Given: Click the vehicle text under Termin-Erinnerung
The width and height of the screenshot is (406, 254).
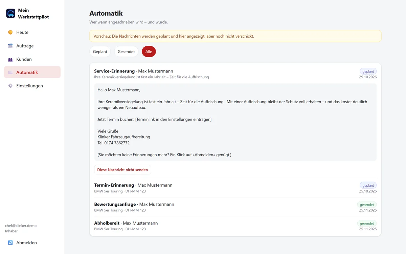Looking at the screenshot, I should (x=120, y=191).
